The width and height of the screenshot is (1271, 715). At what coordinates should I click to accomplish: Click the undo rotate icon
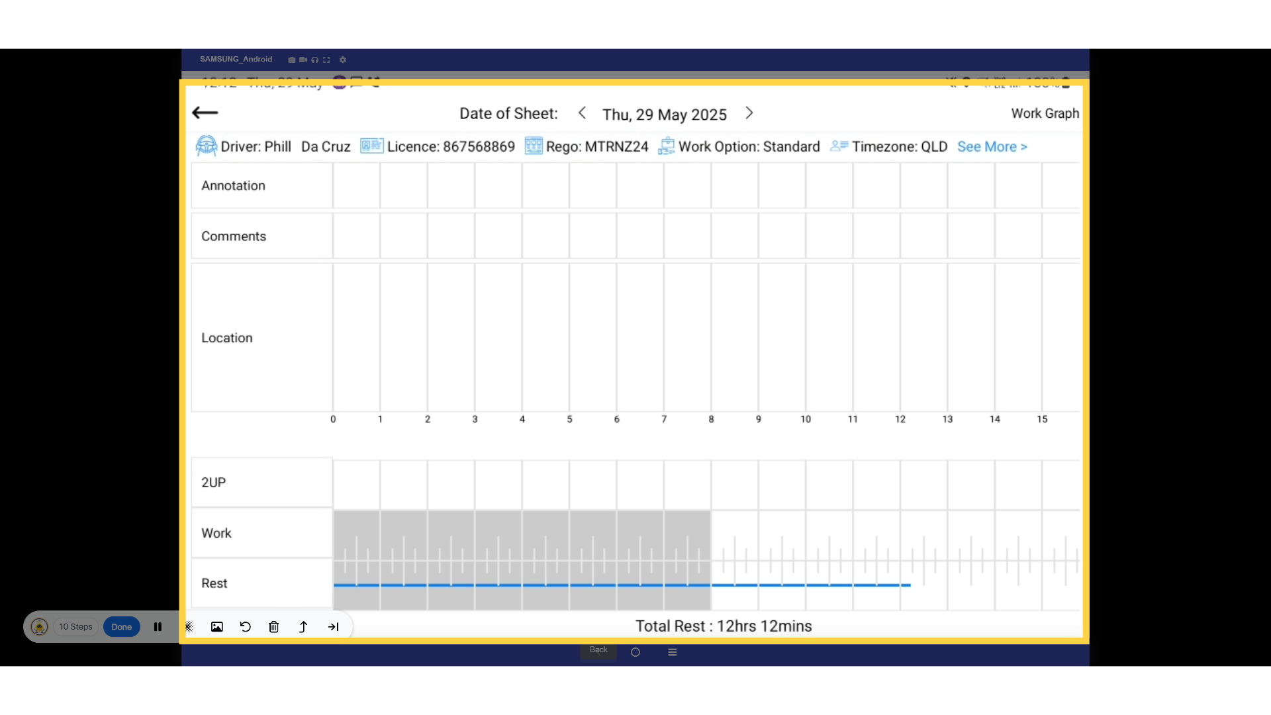pos(246,627)
